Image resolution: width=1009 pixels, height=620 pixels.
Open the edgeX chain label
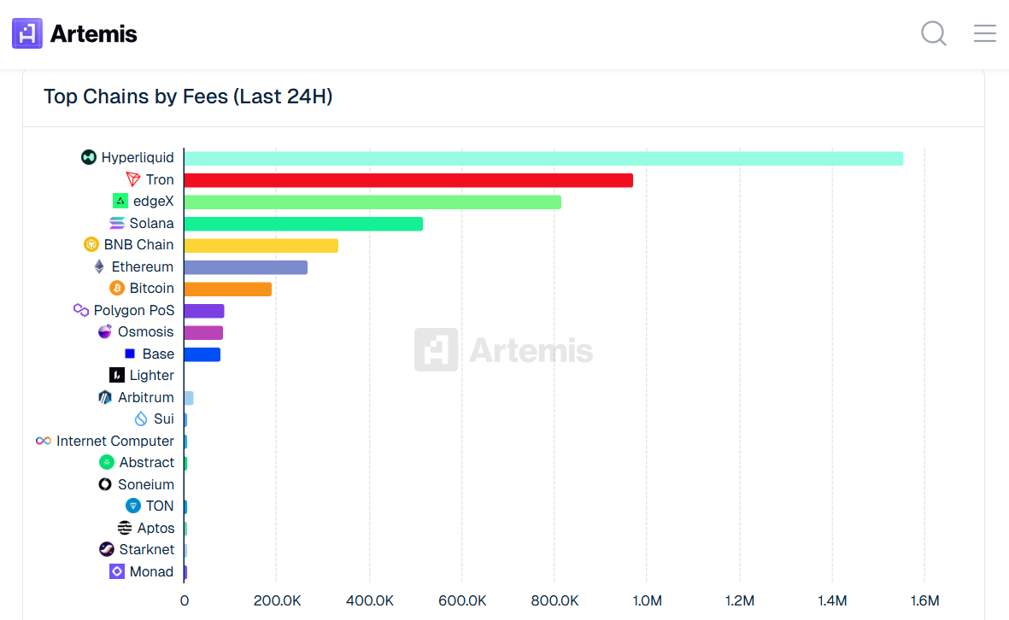155,201
